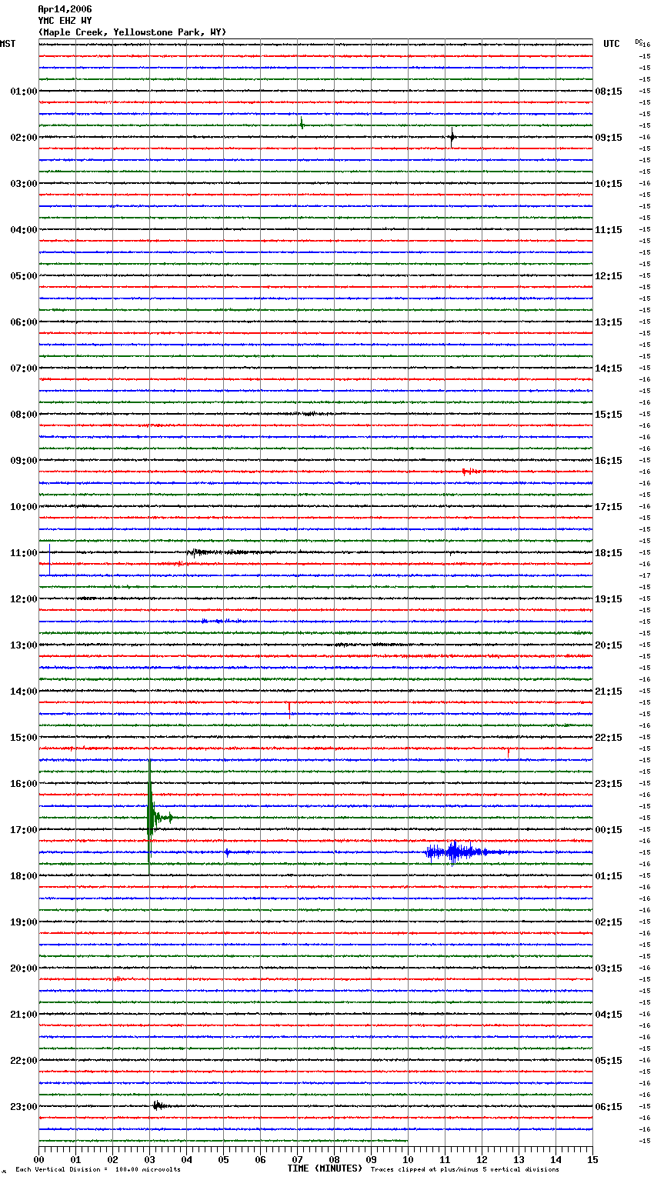Screen dimensions: 654x1180
Task: Select the station code text "YMC EHZ WY"
Action: [65, 21]
